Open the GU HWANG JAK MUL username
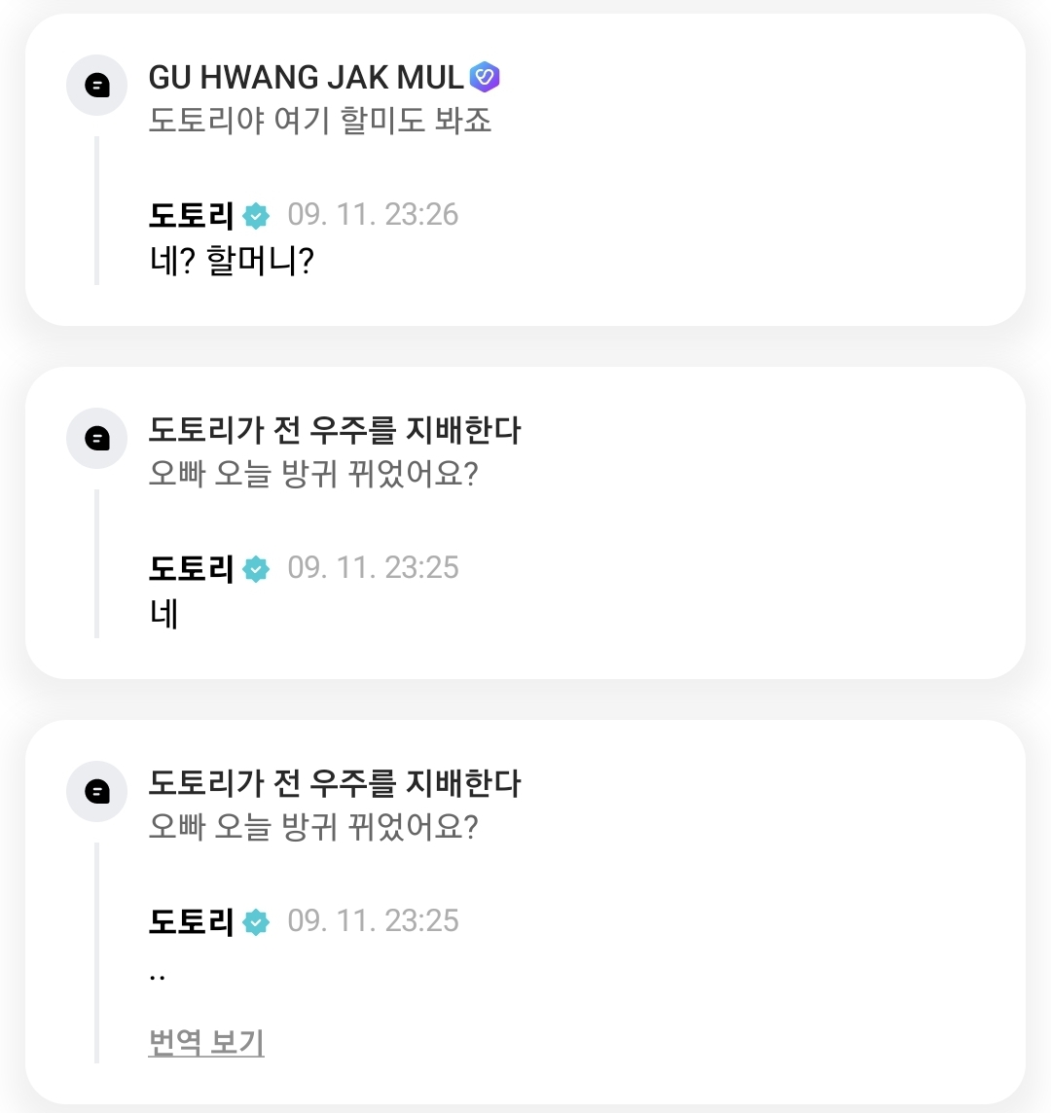Viewport: 1051px width, 1113px height. [307, 78]
